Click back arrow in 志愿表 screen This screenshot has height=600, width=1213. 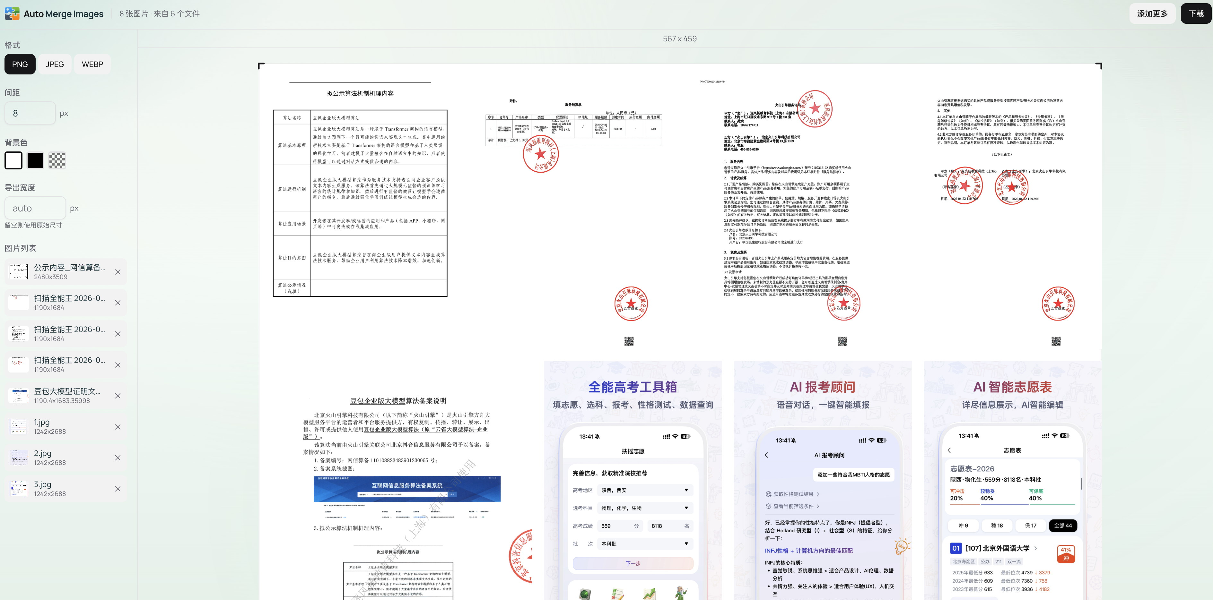(949, 450)
